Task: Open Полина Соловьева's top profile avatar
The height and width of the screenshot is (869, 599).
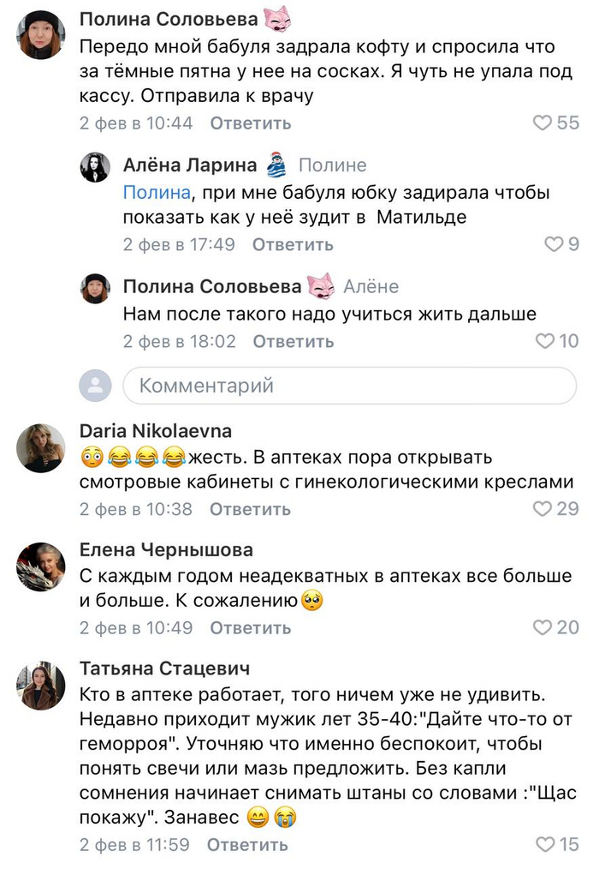Action: [x=40, y=34]
